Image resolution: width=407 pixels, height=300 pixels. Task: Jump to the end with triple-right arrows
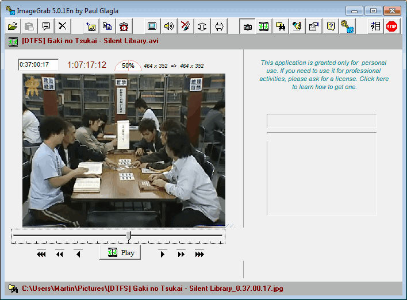pyautogui.click(x=199, y=254)
